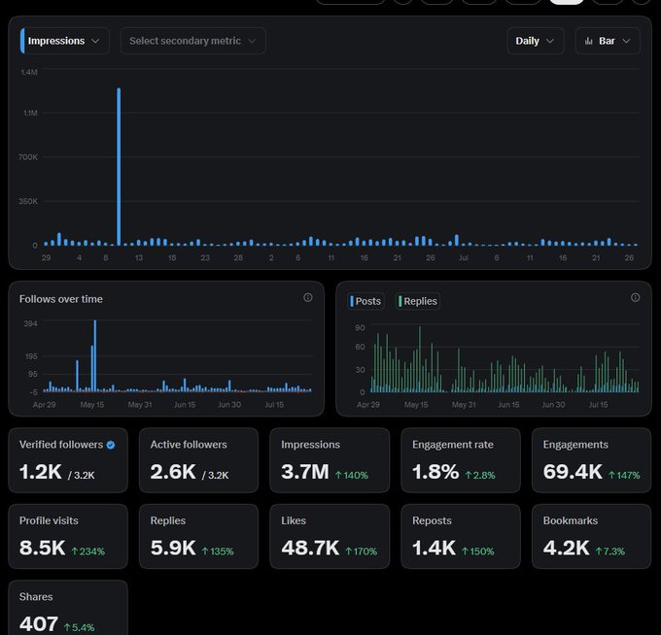Open the Replies 5.9K stat card

point(198,537)
